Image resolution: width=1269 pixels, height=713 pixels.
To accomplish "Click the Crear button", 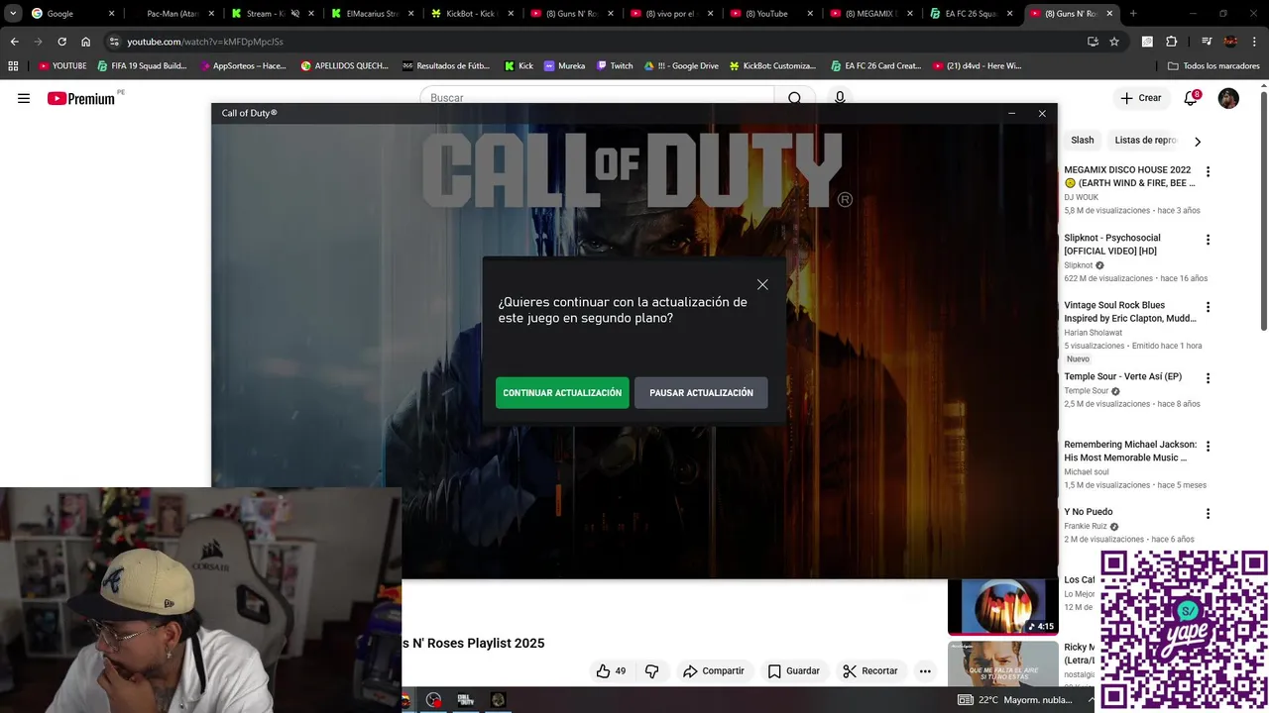I will point(1140,98).
